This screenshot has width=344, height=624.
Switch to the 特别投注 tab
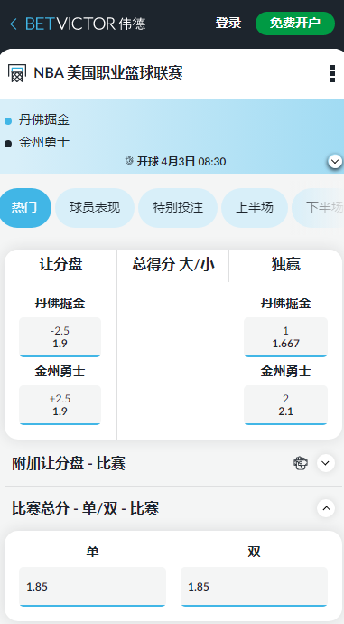[x=178, y=208]
